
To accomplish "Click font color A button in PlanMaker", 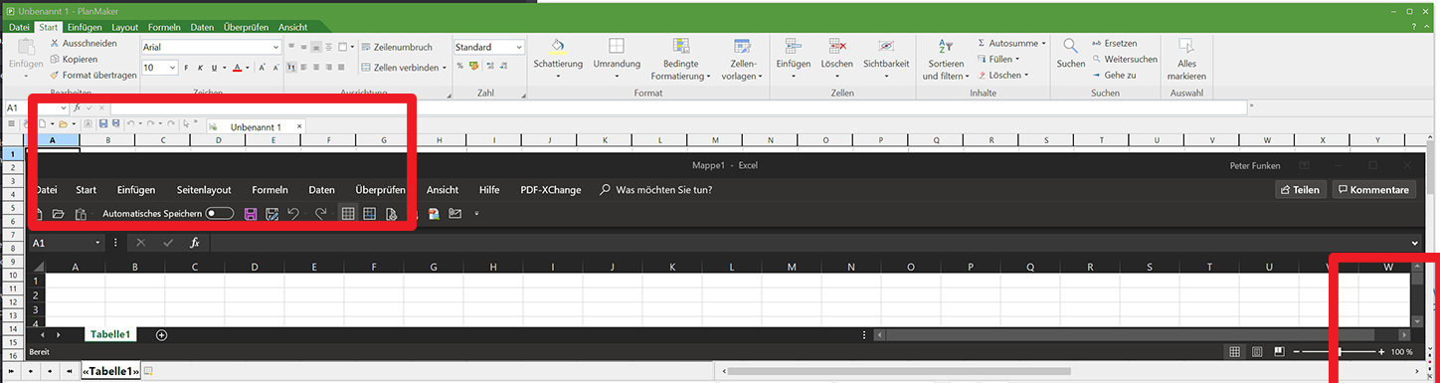I will click(x=237, y=68).
